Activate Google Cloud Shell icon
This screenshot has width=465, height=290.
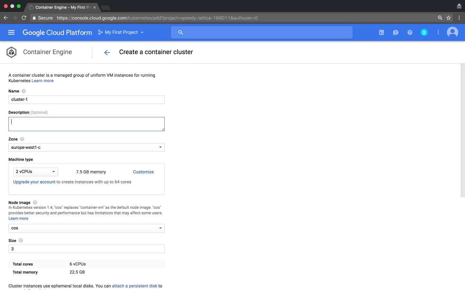point(381,32)
